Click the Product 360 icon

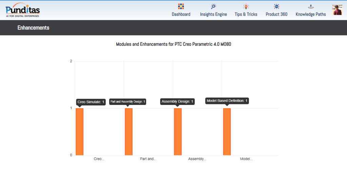[x=276, y=6]
